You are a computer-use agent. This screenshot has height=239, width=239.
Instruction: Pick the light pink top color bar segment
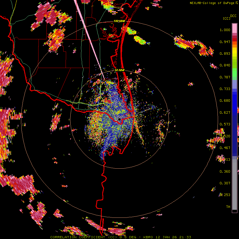234,28
